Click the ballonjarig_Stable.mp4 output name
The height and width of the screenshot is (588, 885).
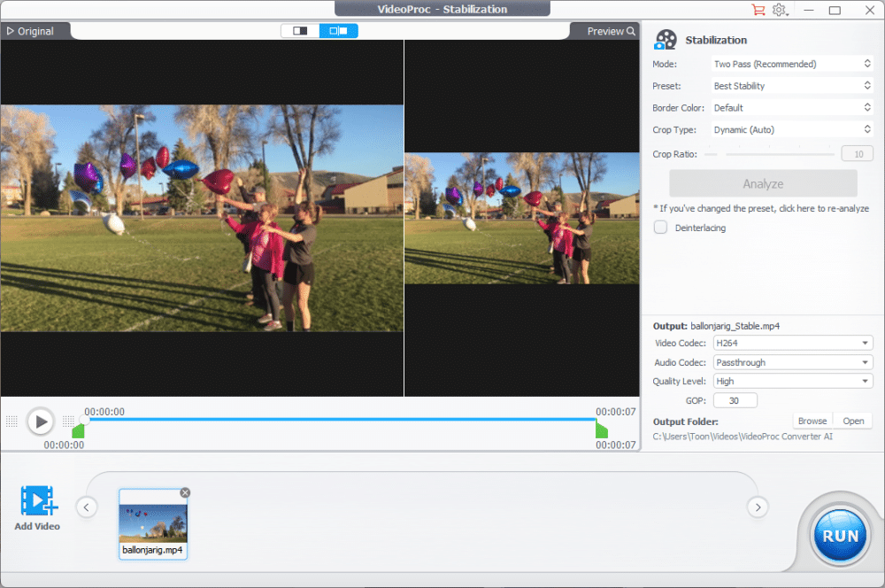click(x=735, y=326)
